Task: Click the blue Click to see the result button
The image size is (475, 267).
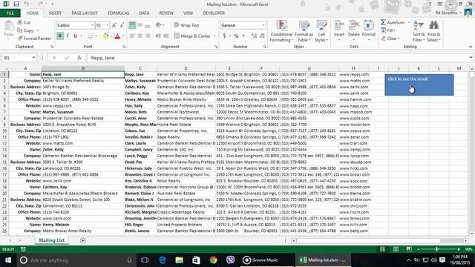Action: 419,85
